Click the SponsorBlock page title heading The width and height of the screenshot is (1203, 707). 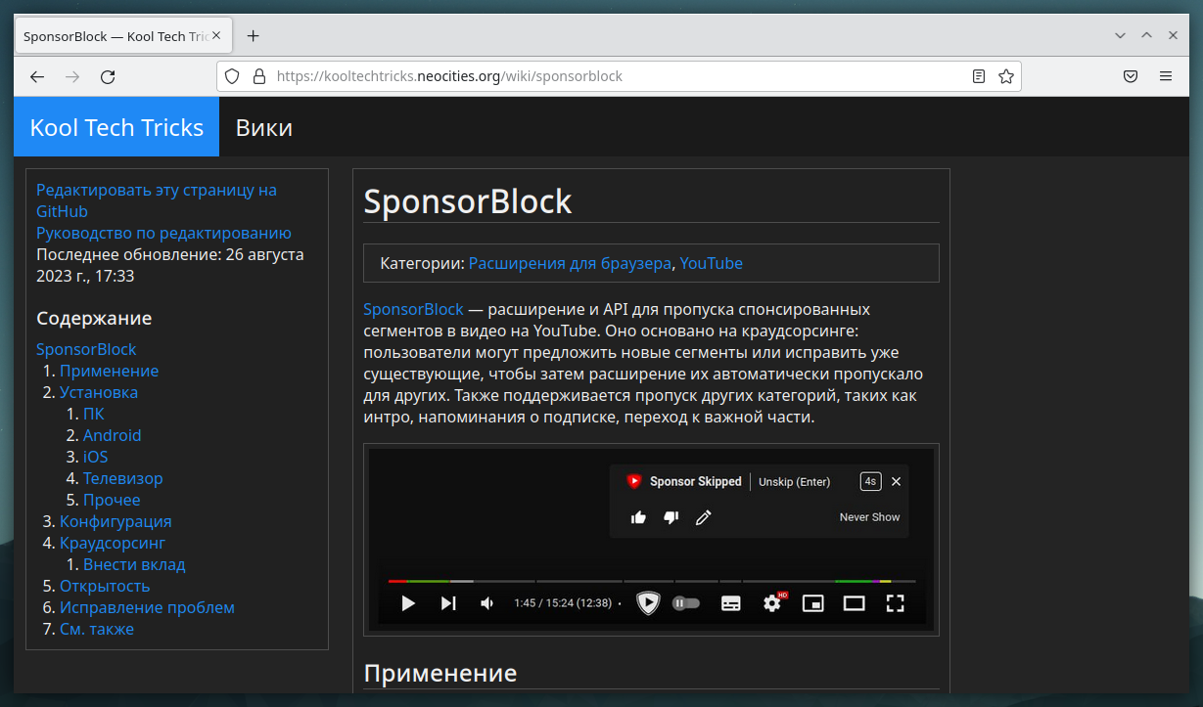[x=467, y=201]
